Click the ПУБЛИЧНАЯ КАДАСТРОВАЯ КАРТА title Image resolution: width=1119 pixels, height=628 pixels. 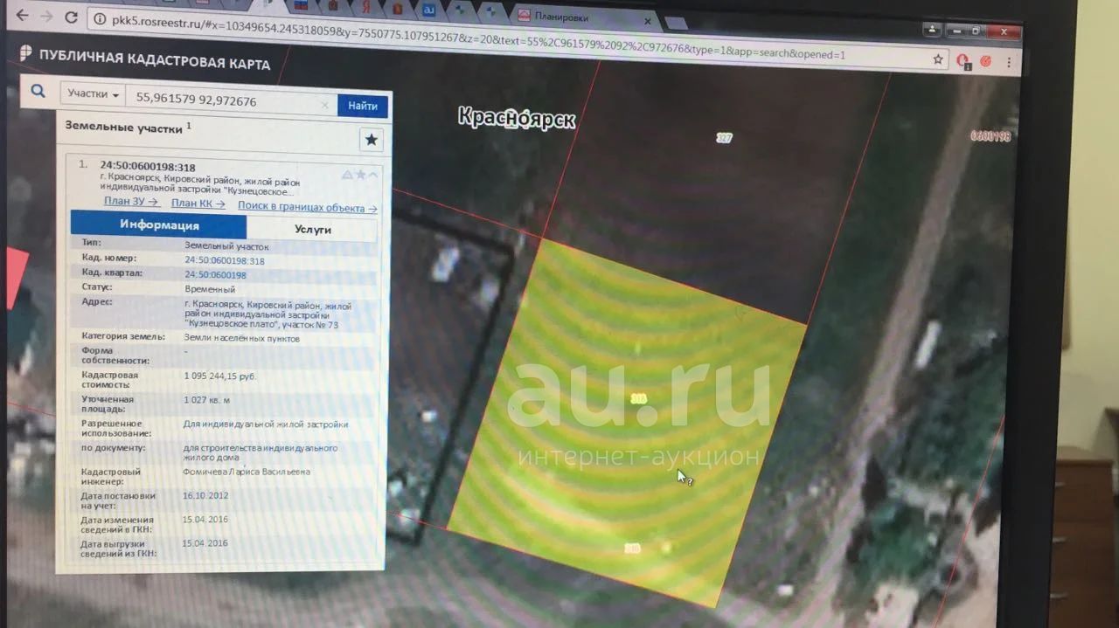pos(155,59)
